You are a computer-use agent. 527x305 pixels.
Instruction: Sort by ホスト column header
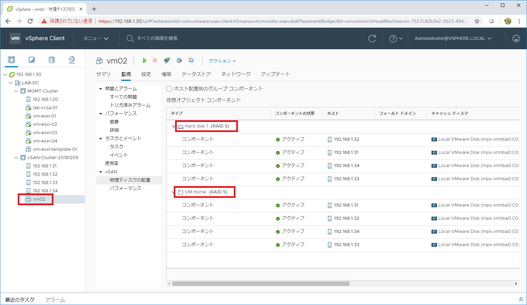click(x=333, y=113)
